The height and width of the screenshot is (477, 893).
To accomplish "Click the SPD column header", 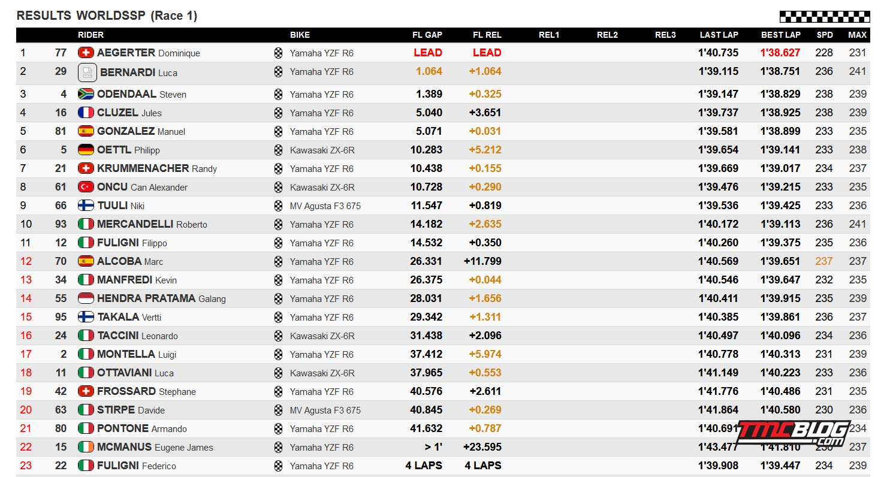I will click(x=825, y=35).
